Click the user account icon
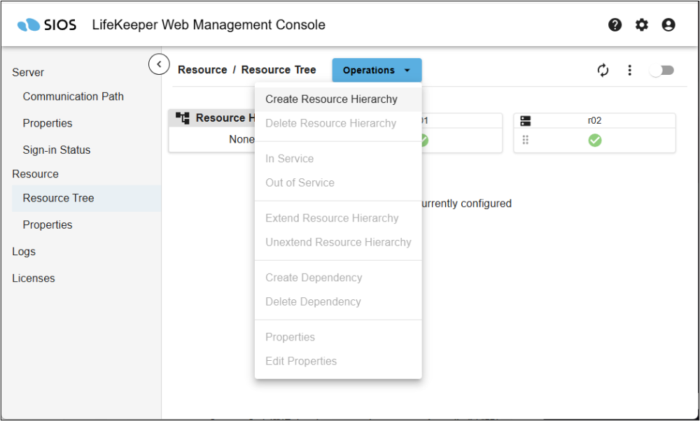 point(668,25)
